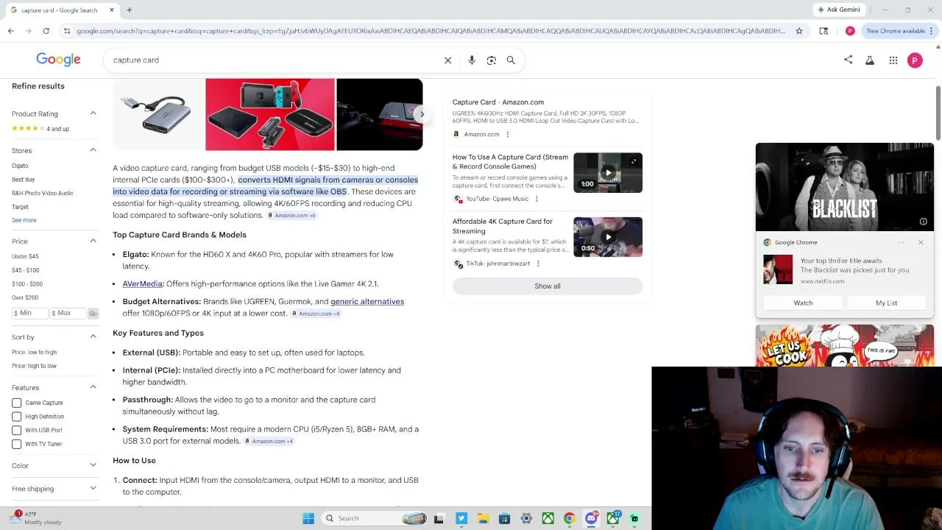The image size is (942, 530).
Task: Advance the image carousel with the right arrow
Action: tap(421, 115)
